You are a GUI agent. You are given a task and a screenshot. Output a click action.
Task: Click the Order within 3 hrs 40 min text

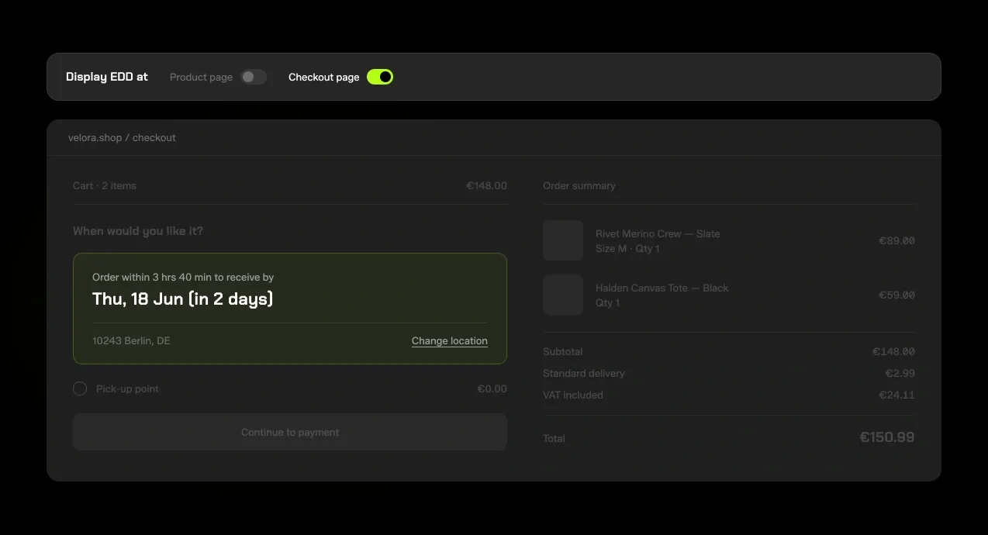[183, 277]
